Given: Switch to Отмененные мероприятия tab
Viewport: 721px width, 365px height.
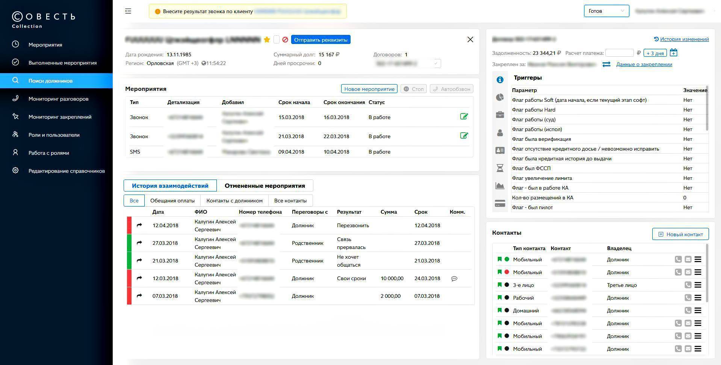Looking at the screenshot, I should [265, 186].
